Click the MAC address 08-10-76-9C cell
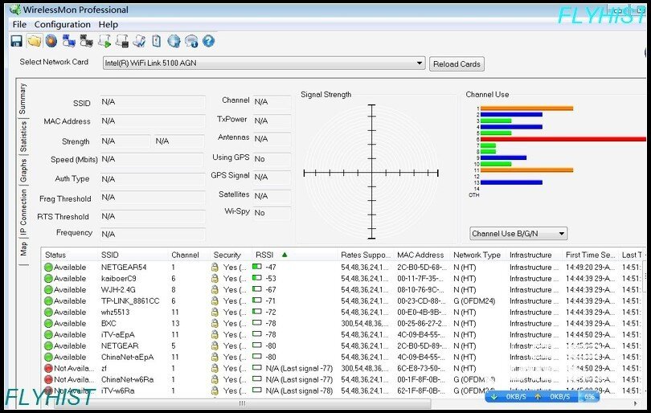The image size is (651, 413). click(422, 290)
